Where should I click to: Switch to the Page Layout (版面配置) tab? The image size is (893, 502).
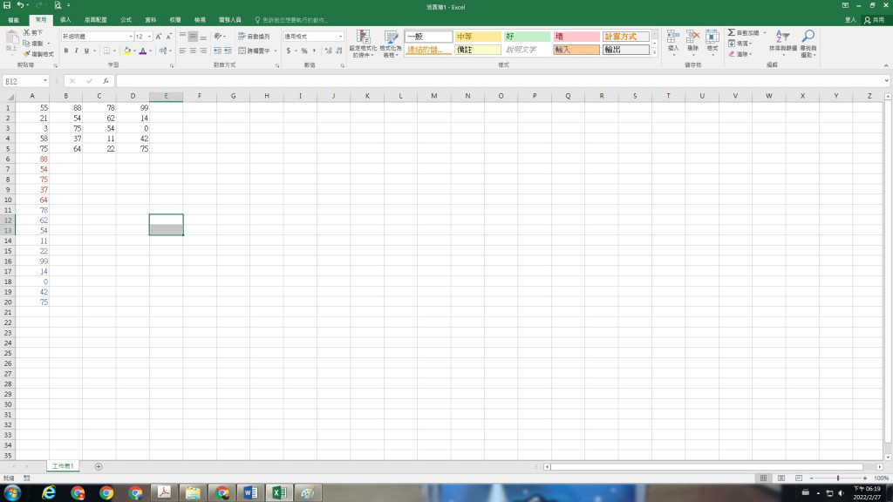(96, 20)
